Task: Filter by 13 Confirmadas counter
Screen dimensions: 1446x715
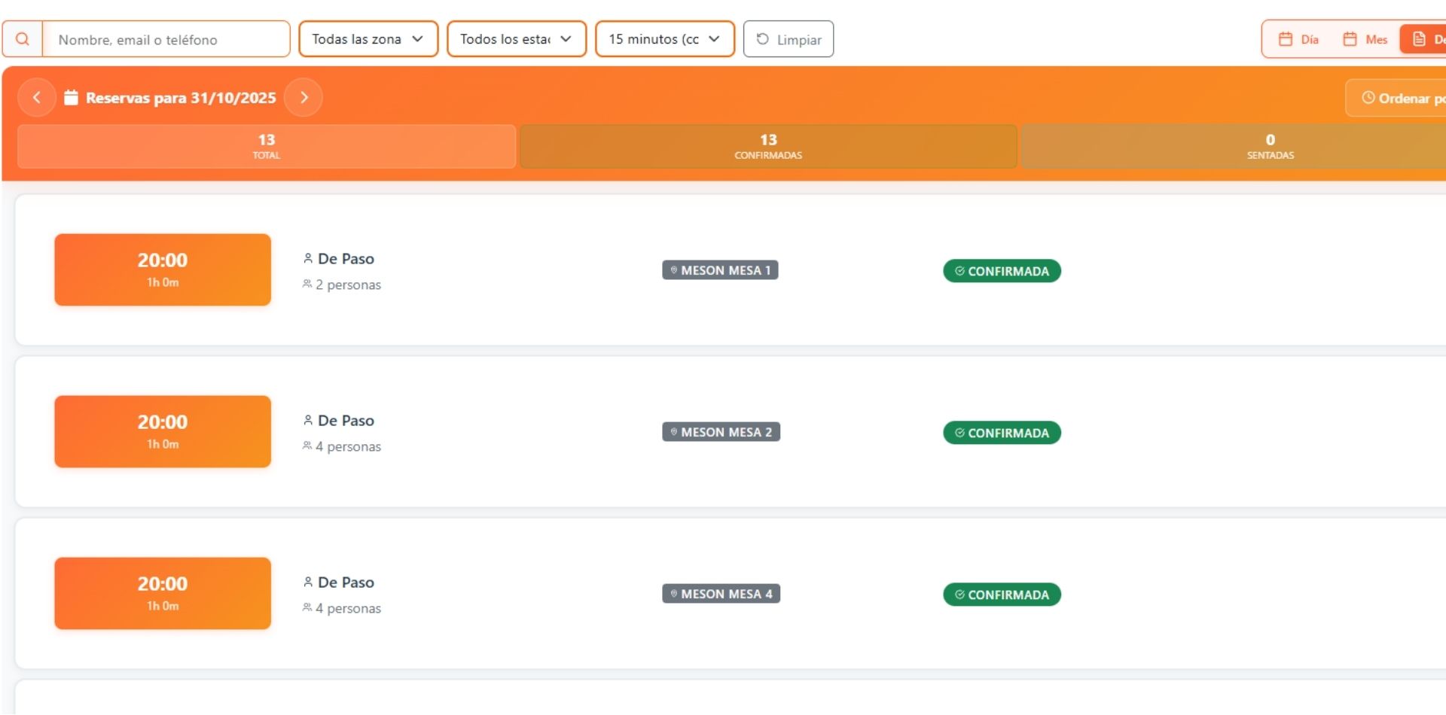Action: 767,146
